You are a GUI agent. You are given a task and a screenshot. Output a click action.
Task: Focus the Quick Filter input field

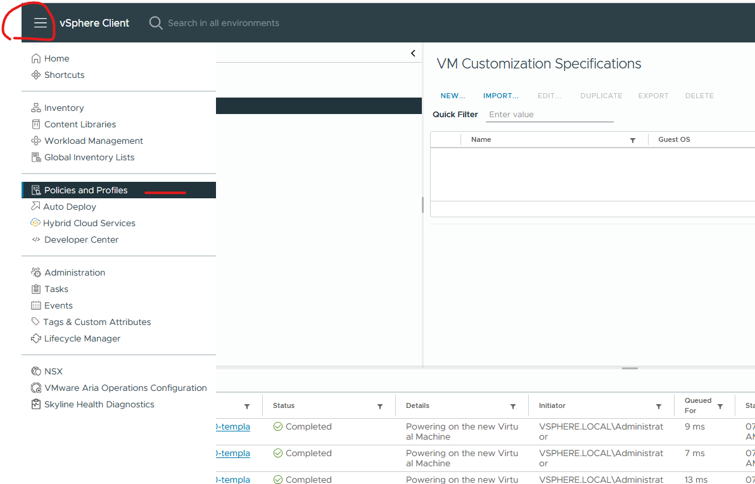[549, 115]
